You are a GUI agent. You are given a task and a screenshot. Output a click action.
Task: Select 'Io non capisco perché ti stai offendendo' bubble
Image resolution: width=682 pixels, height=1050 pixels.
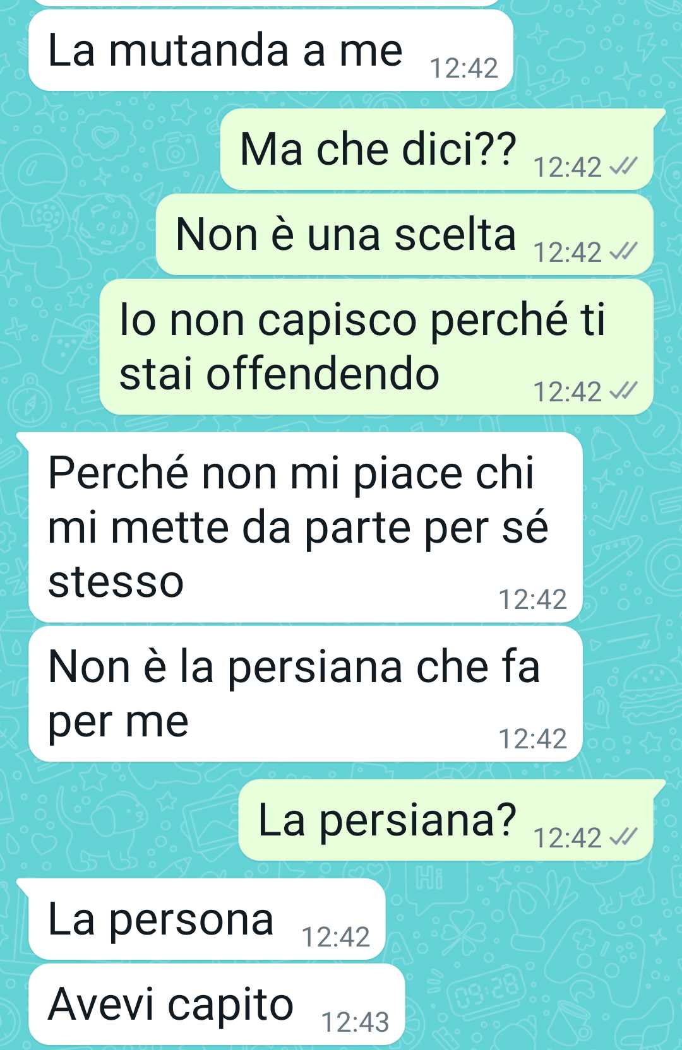coord(376,347)
